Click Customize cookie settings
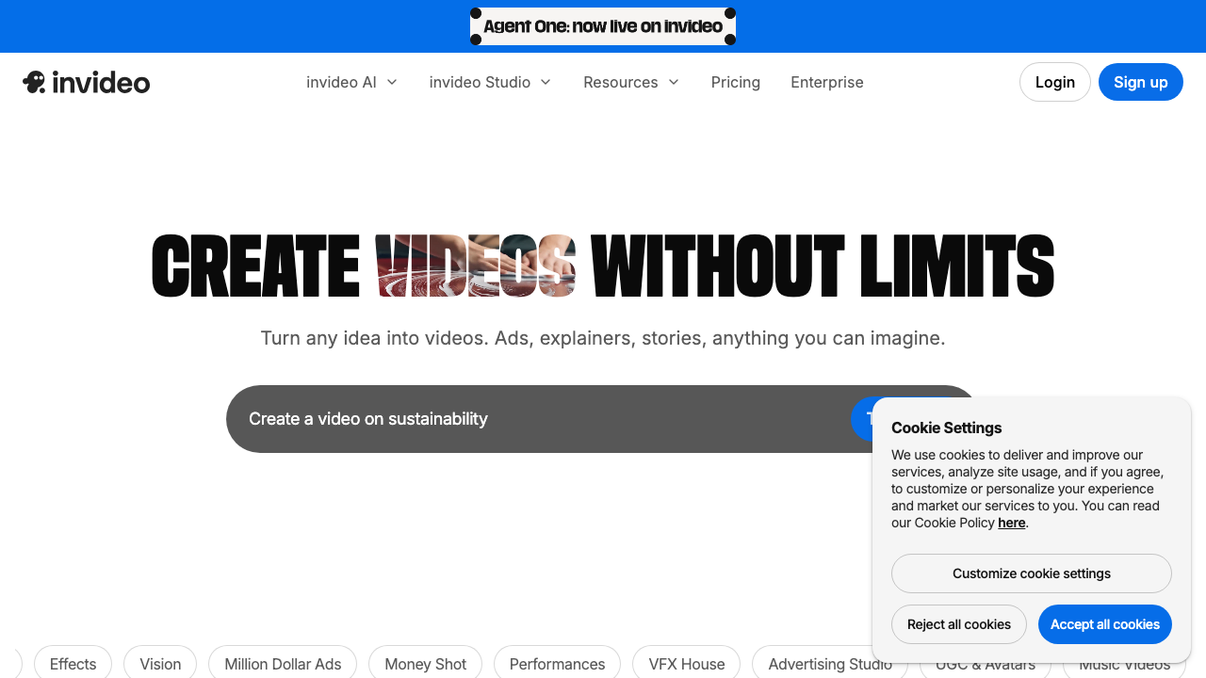The width and height of the screenshot is (1206, 678). coord(1032,573)
